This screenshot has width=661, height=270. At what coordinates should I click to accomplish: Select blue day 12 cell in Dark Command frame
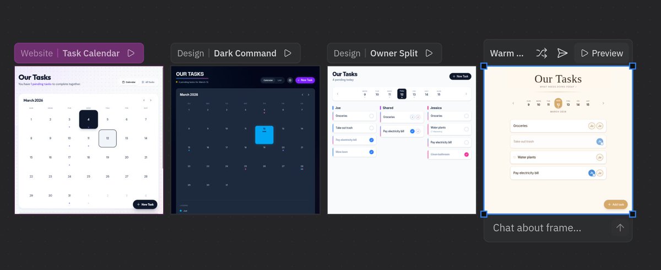click(264, 135)
